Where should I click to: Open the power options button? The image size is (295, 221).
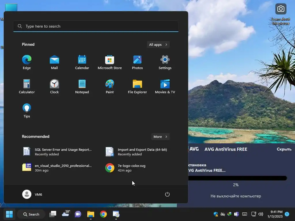167,194
